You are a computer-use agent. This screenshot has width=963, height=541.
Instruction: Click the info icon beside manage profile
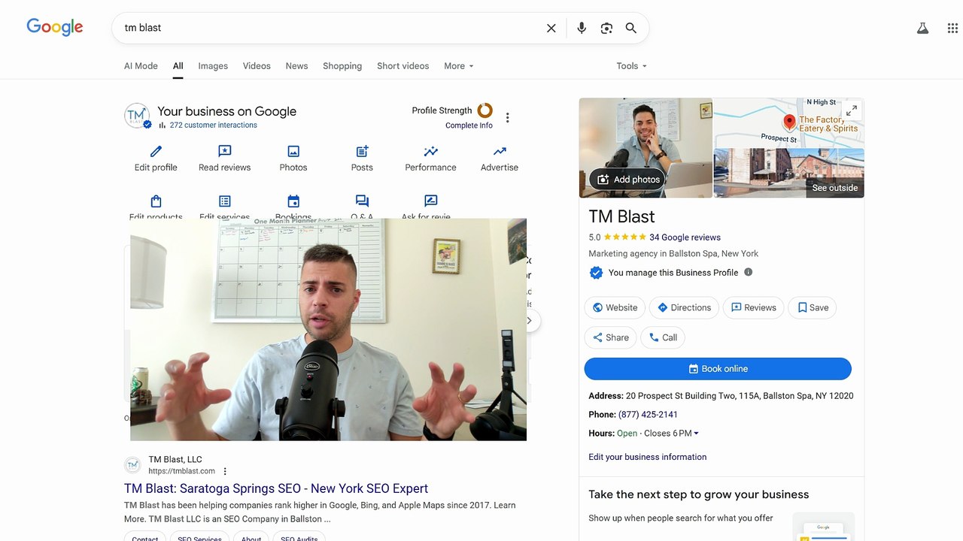point(748,272)
